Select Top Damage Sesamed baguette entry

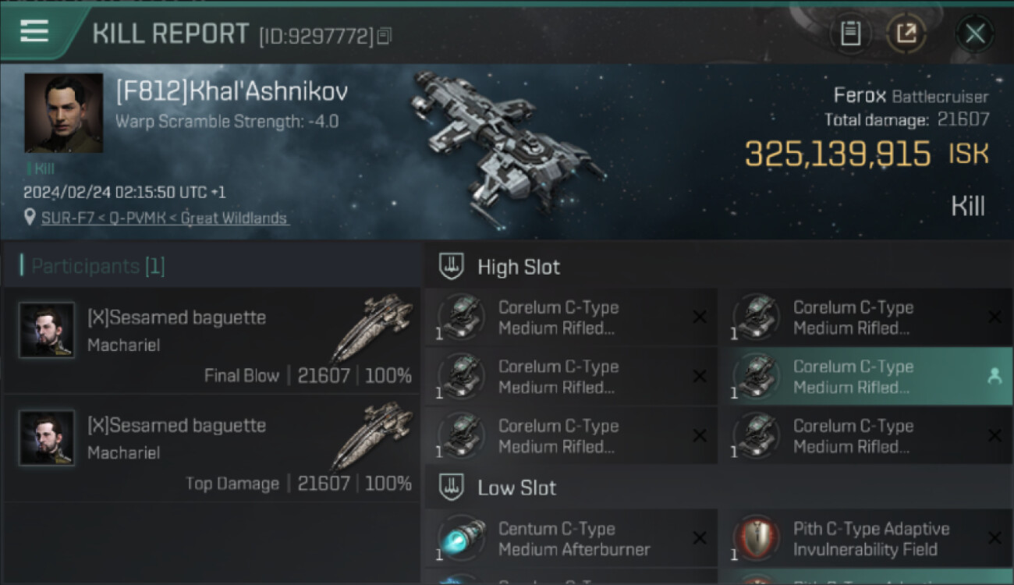(211, 448)
